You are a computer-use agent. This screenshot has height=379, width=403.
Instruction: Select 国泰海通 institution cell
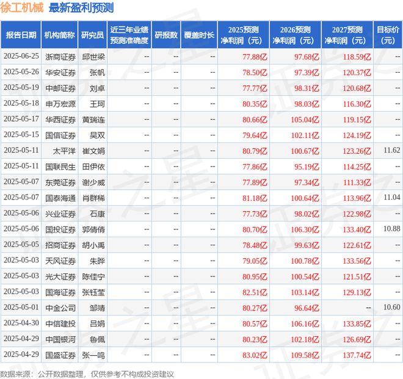point(60,198)
